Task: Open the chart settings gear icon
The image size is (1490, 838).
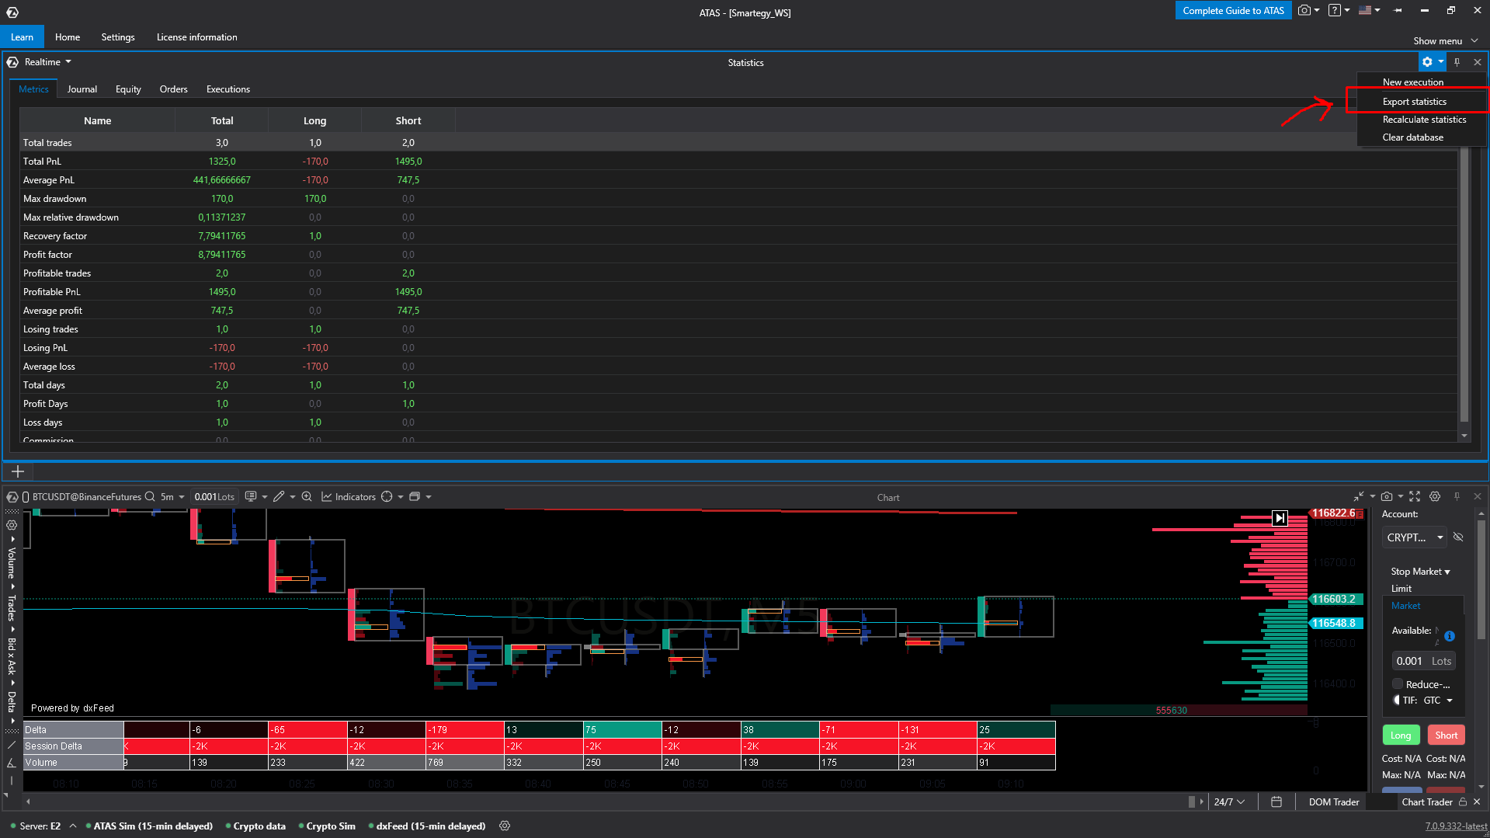Action: (x=1435, y=497)
